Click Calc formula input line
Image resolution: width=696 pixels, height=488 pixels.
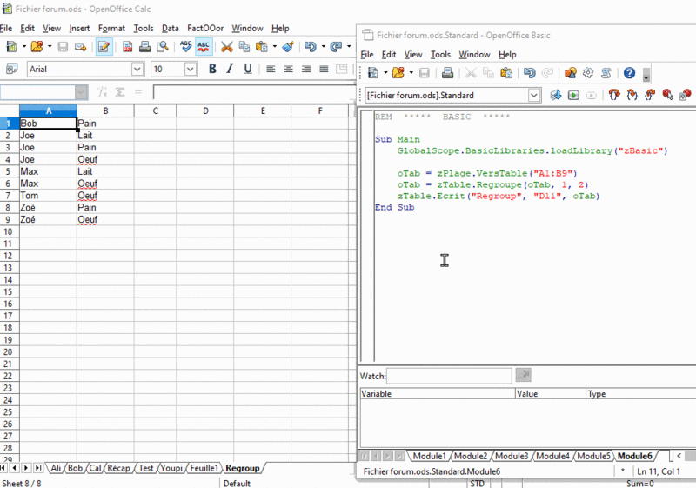coord(254,92)
